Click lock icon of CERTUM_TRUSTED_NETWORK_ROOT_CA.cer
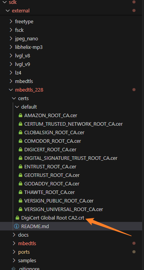 coord(20,124)
